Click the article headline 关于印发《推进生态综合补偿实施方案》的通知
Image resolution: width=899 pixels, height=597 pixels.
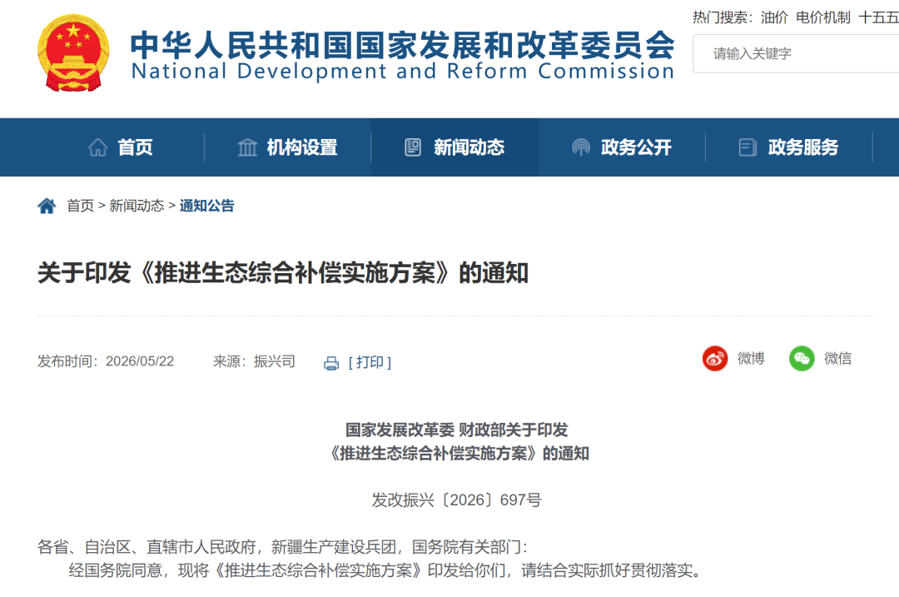(x=283, y=273)
